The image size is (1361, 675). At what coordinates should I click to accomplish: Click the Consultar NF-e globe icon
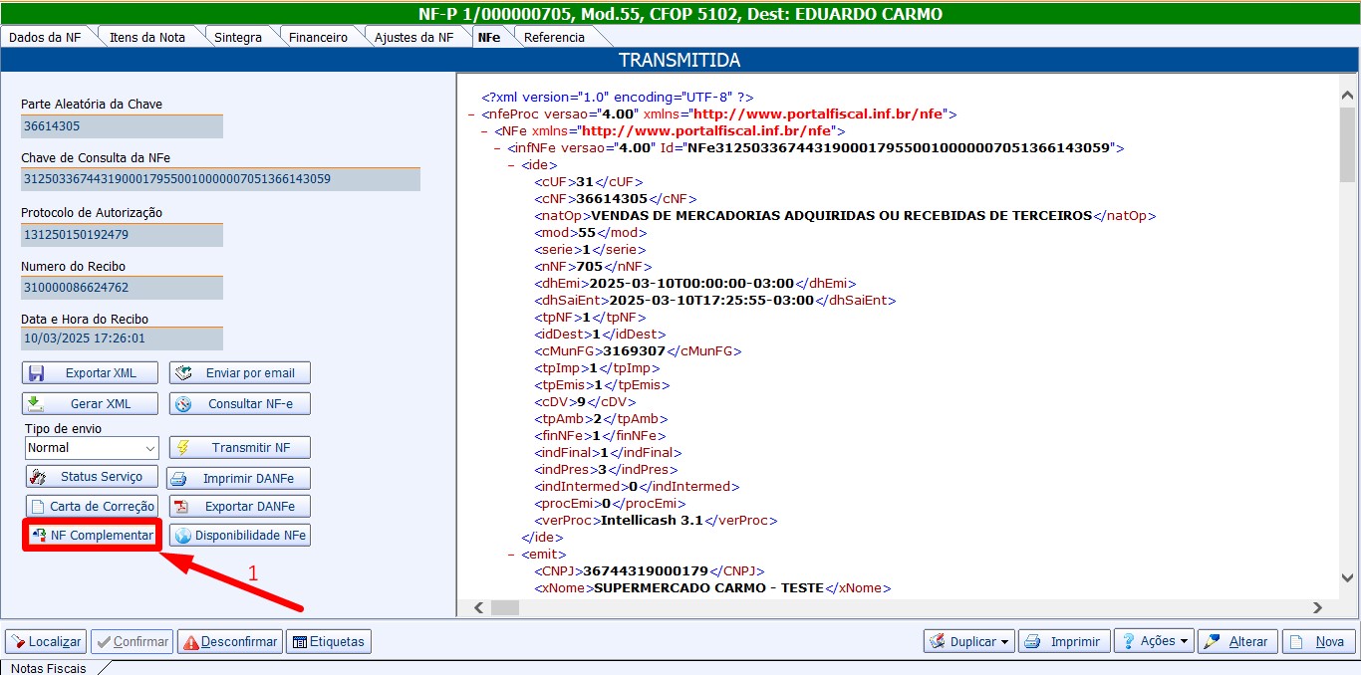182,404
